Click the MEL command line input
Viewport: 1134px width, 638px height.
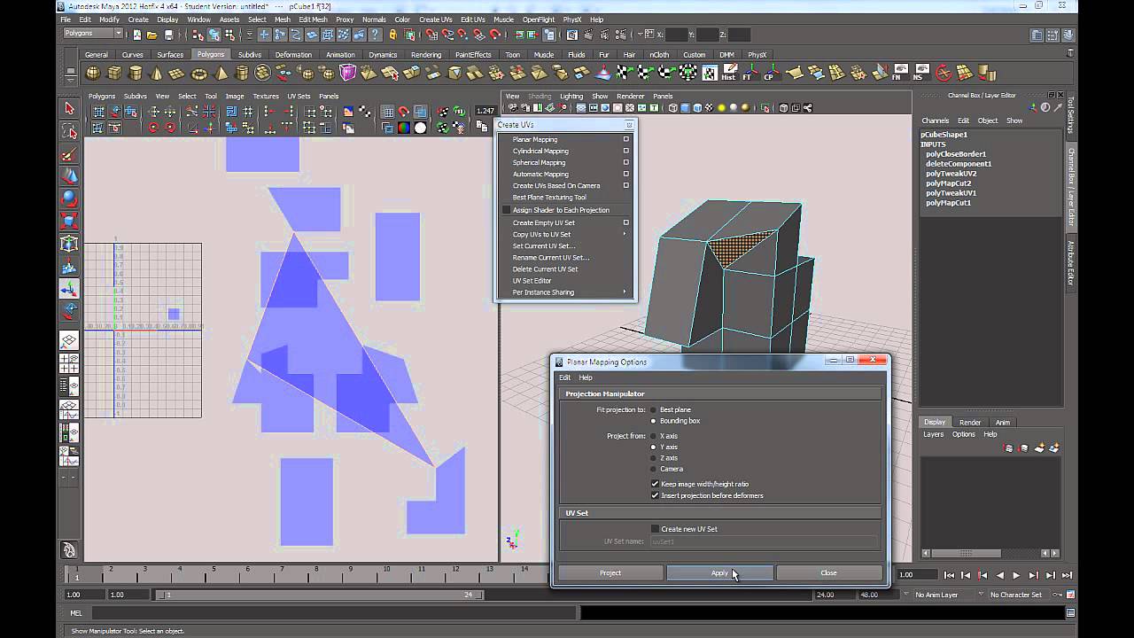335,612
